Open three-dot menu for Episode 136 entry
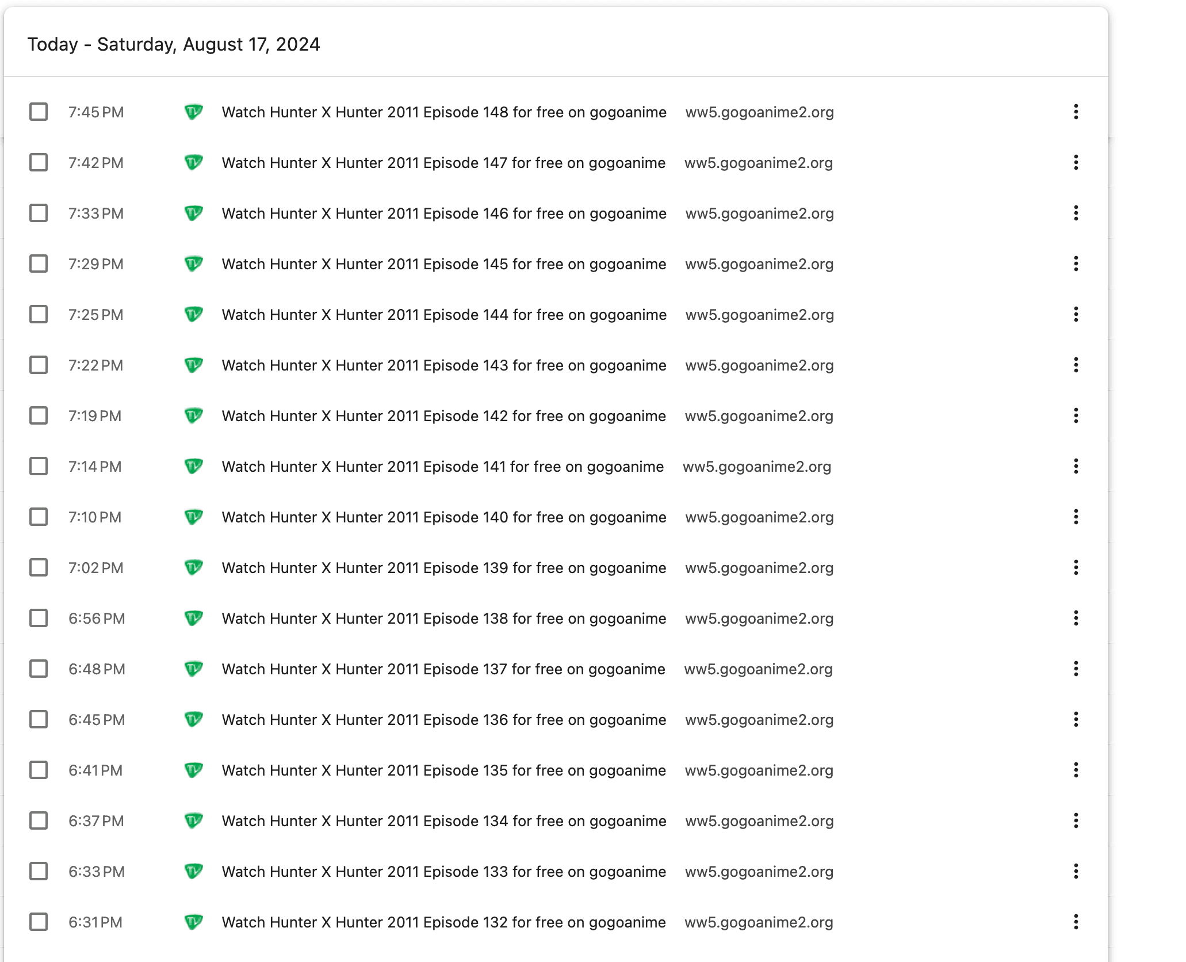 (1076, 719)
